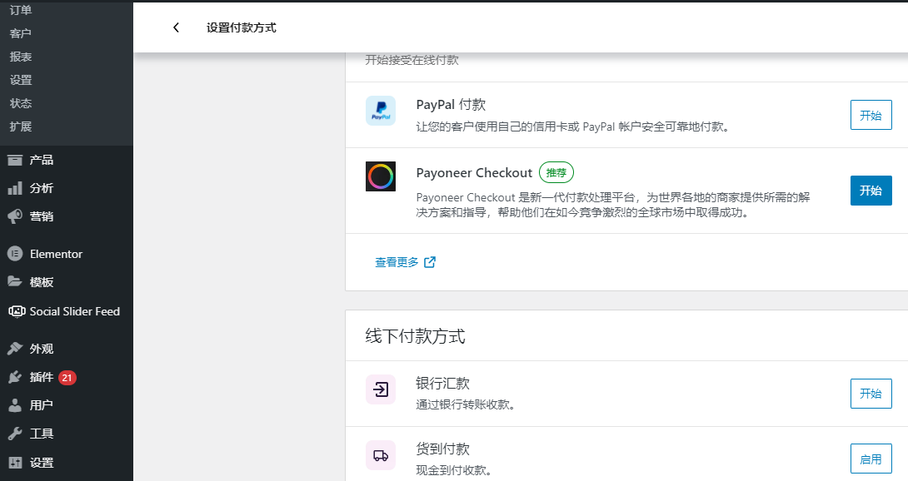Click the 模板 folder icon
Image resolution: width=908 pixels, height=481 pixels.
click(15, 282)
